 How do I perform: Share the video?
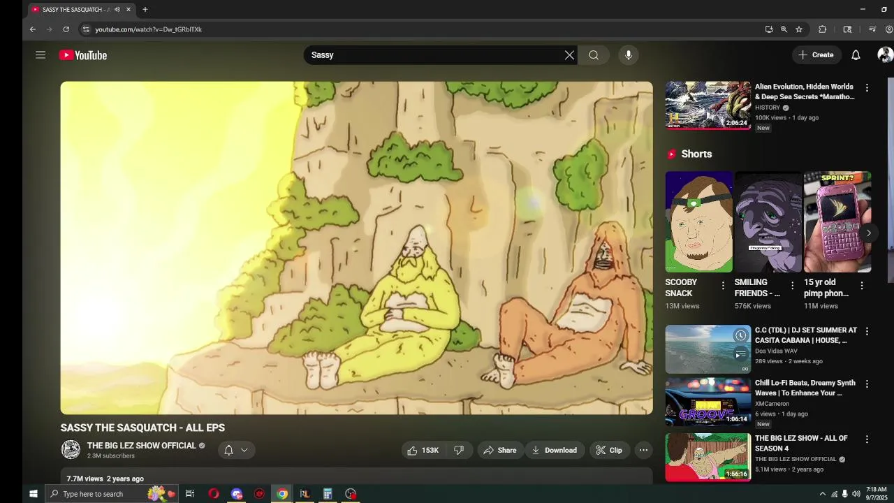tap(500, 451)
